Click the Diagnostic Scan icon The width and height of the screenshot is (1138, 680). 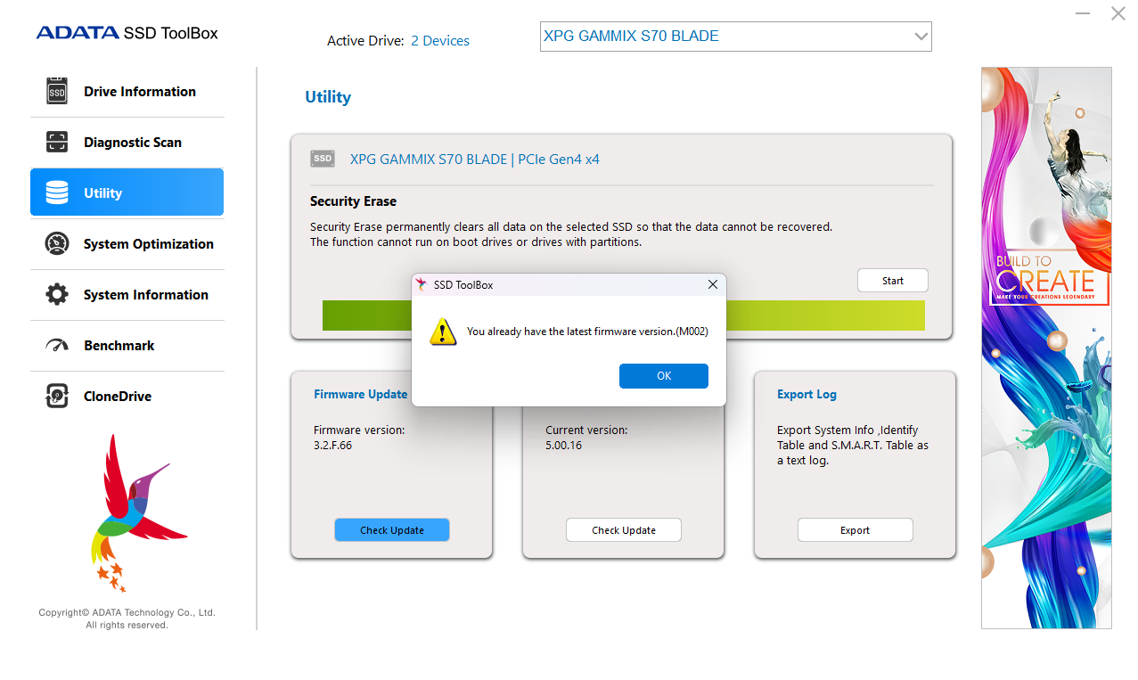[x=57, y=142]
